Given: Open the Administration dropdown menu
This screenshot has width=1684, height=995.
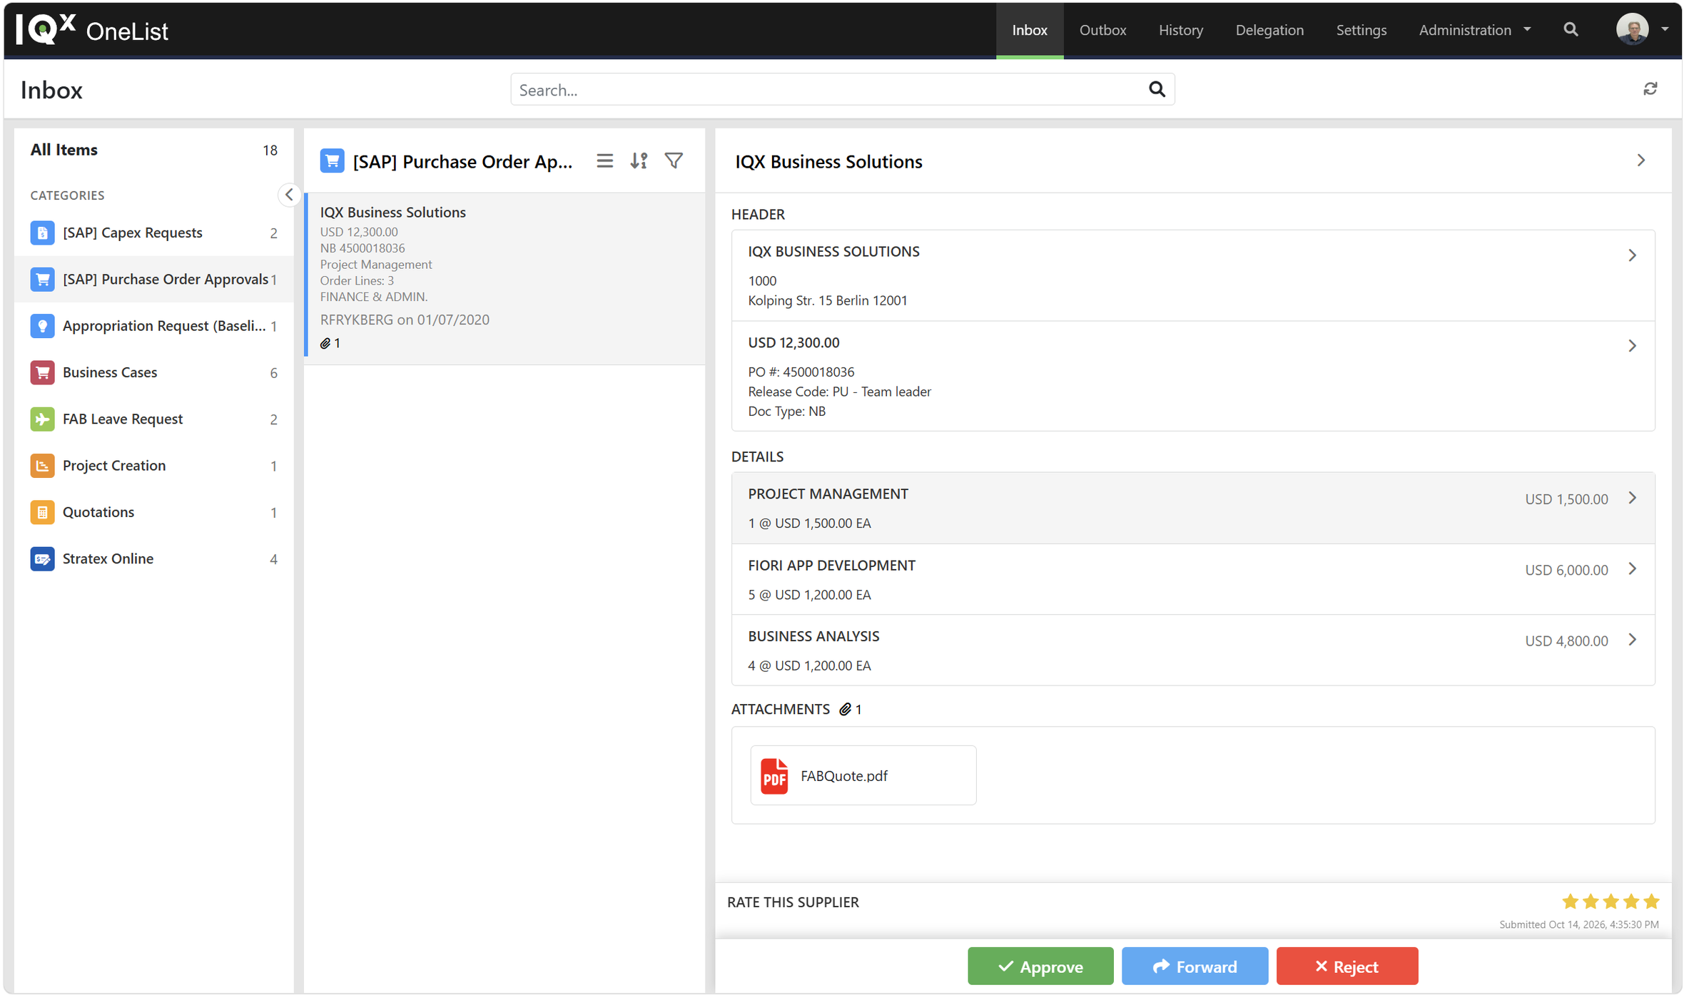Looking at the screenshot, I should (1474, 30).
